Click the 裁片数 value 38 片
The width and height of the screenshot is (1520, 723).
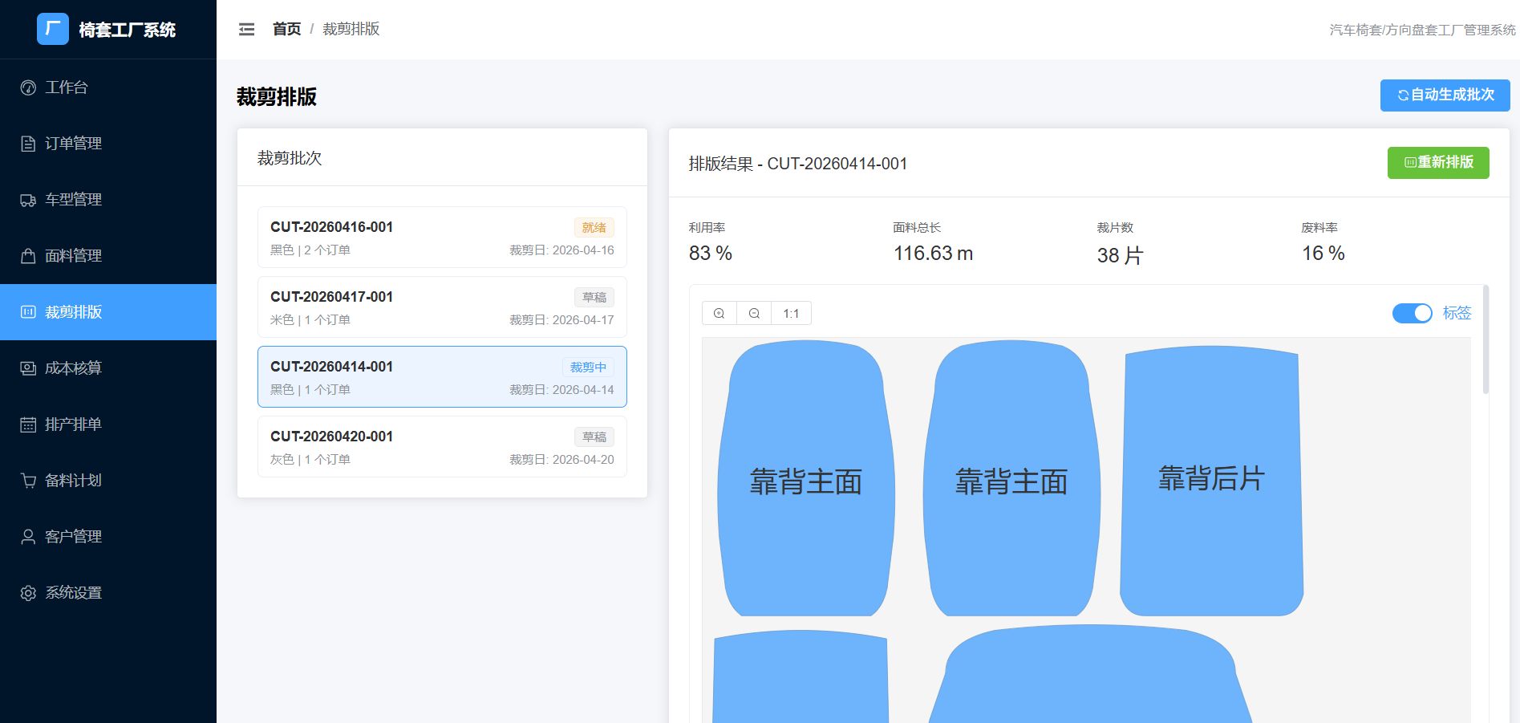1120,255
